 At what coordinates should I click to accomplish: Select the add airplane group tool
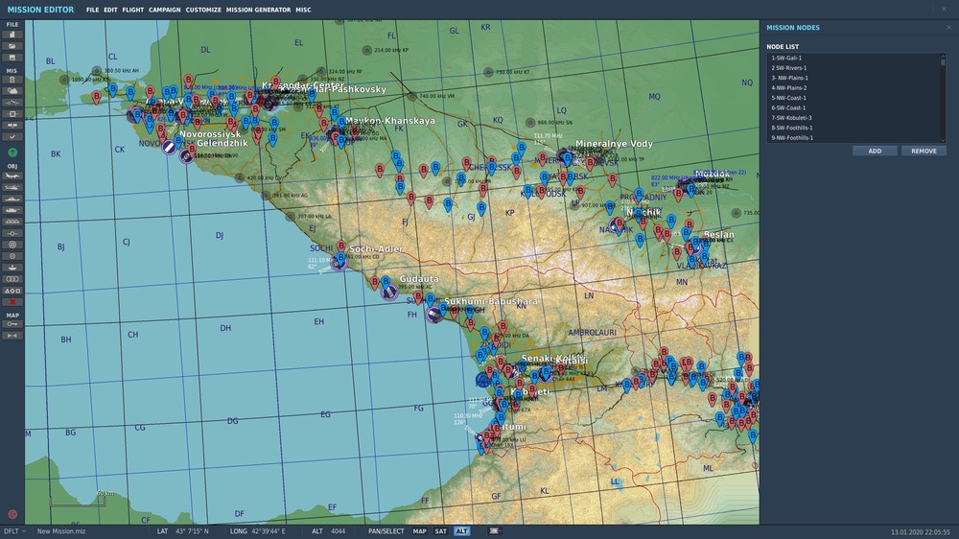pos(12,176)
